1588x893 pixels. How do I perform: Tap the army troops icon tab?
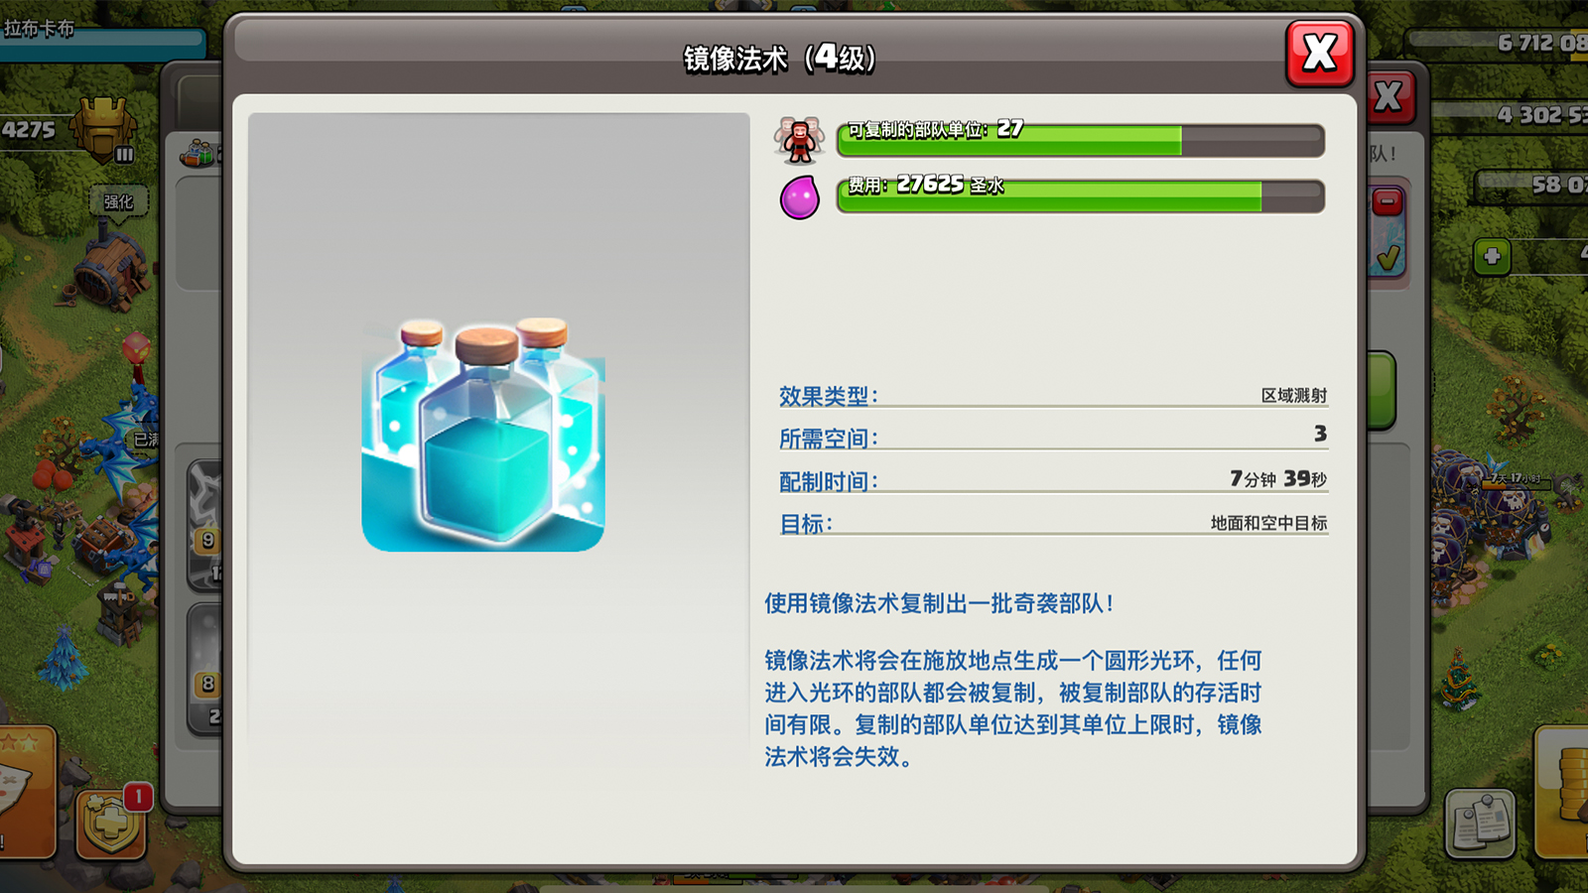pos(199,153)
